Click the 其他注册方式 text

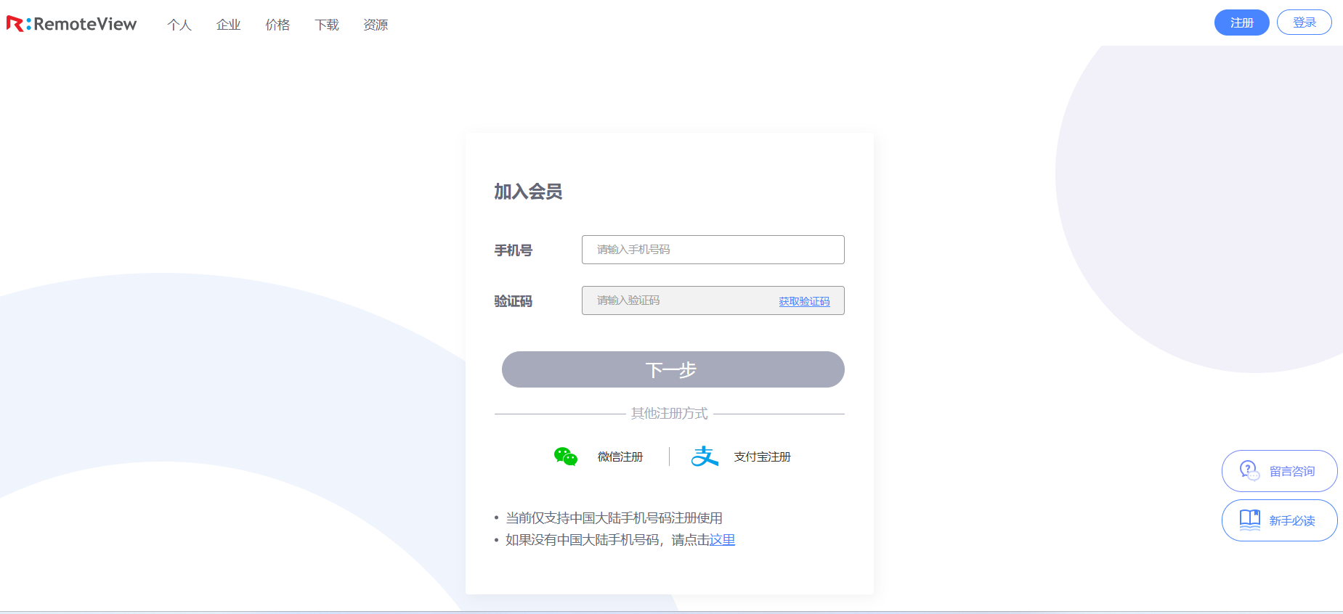click(x=669, y=414)
